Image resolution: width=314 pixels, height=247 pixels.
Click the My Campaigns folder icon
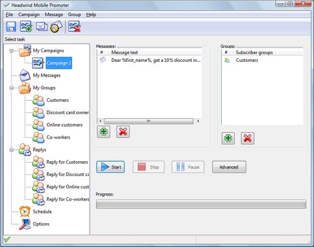[x=25, y=50]
